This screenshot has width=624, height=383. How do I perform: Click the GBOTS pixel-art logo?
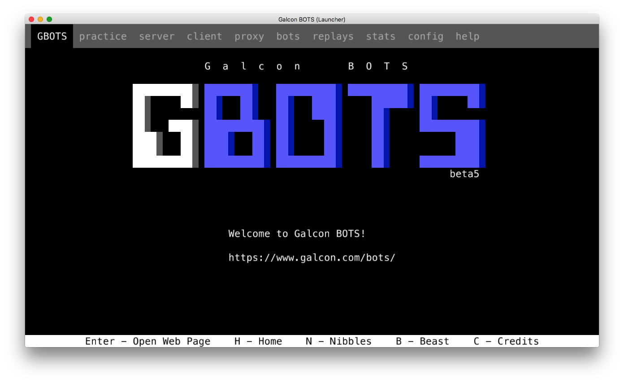(x=309, y=126)
